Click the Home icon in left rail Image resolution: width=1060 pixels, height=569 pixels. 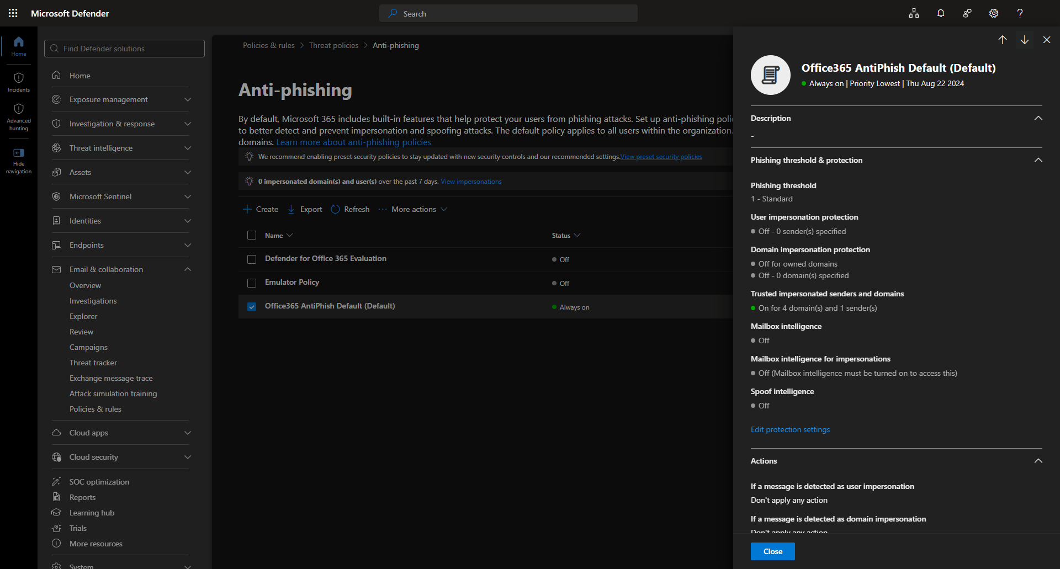click(19, 42)
